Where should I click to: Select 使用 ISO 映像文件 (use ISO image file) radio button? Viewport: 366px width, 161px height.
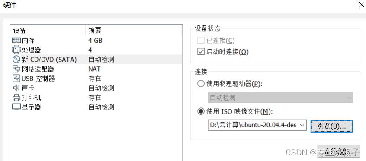[x=201, y=112]
